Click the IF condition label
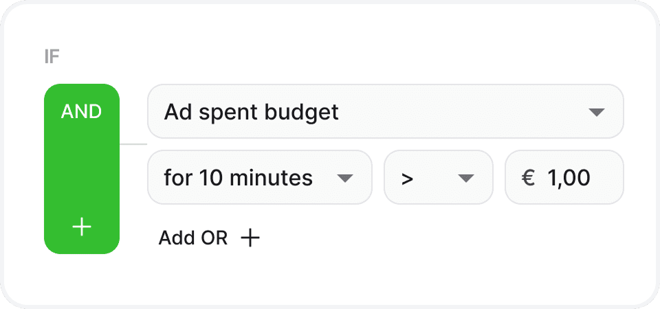Viewport: 660px width, 309px height. [52, 57]
